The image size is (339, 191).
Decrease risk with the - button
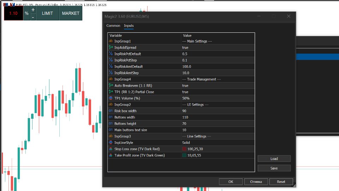point(33,17)
